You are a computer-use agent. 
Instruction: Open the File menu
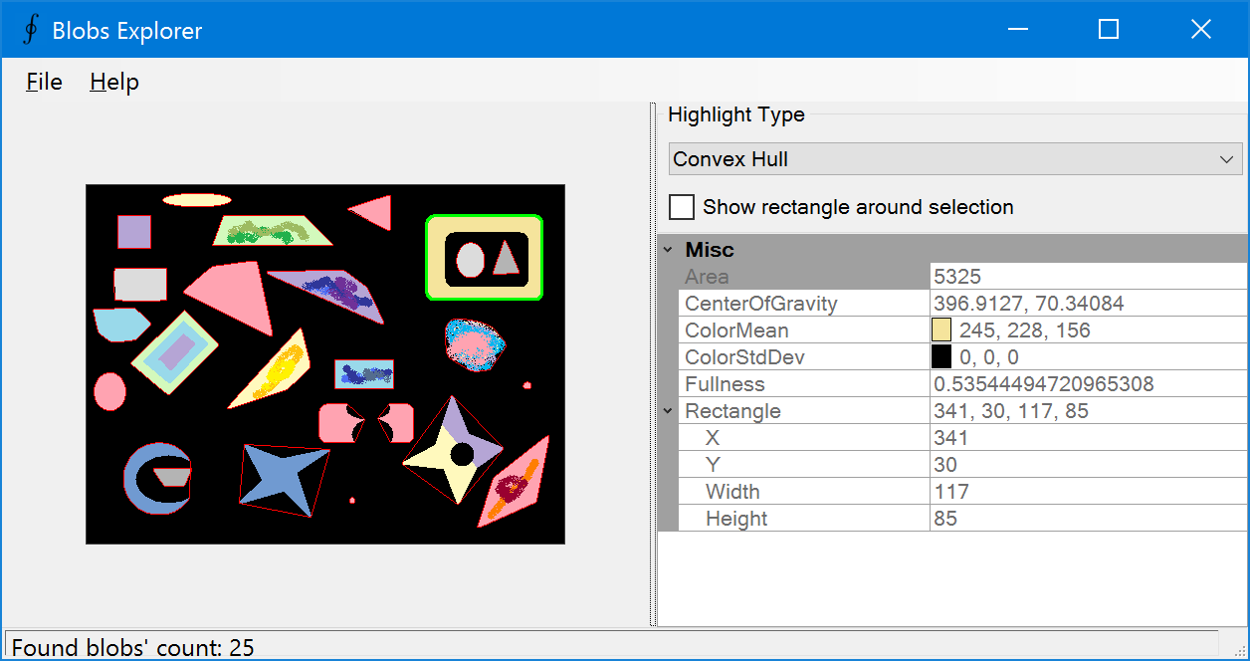(x=43, y=82)
